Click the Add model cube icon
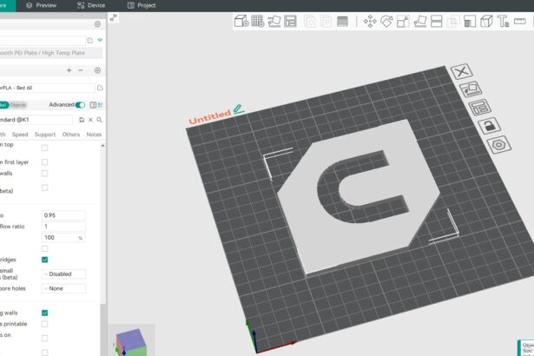The height and width of the screenshot is (356, 534). tap(241, 21)
